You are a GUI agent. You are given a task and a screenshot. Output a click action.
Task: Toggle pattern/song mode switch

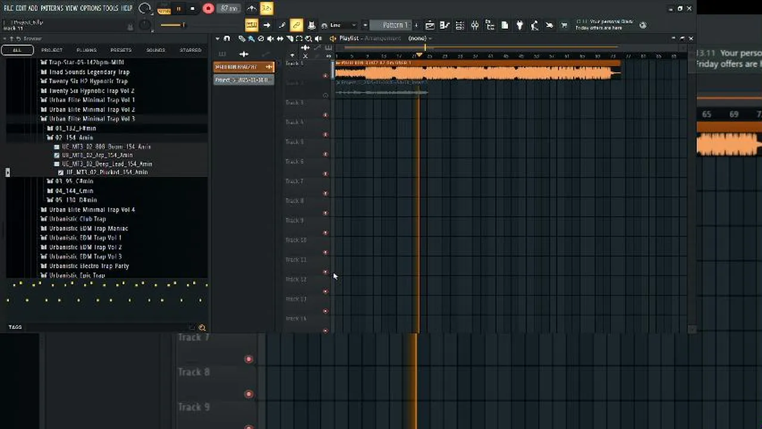(164, 8)
